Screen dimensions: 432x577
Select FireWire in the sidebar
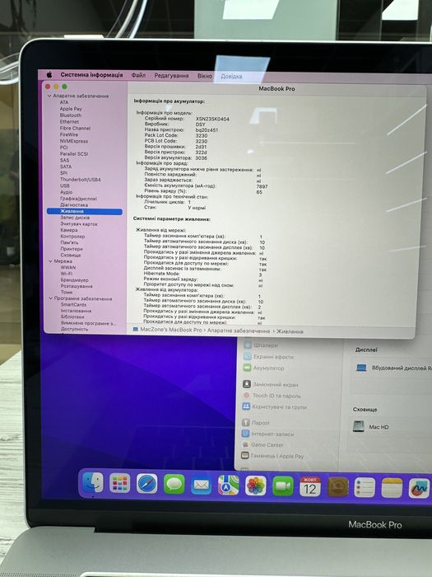pyautogui.click(x=69, y=134)
